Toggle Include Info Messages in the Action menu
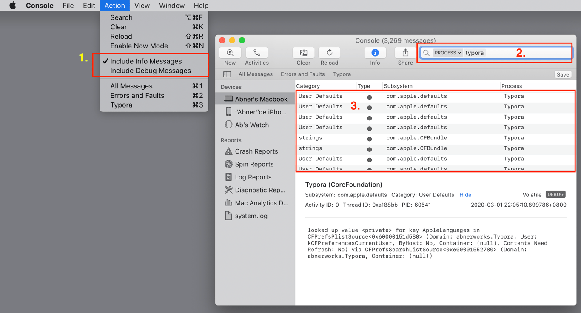Screen dimensions: 581x313 (154, 61)
